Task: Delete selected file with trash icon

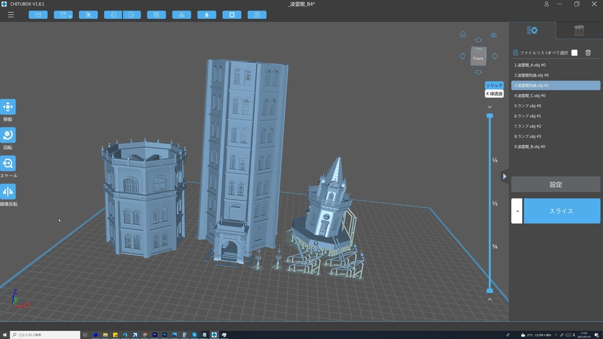Action: coord(588,53)
